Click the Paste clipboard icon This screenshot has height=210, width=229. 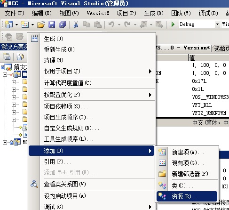click(98, 24)
